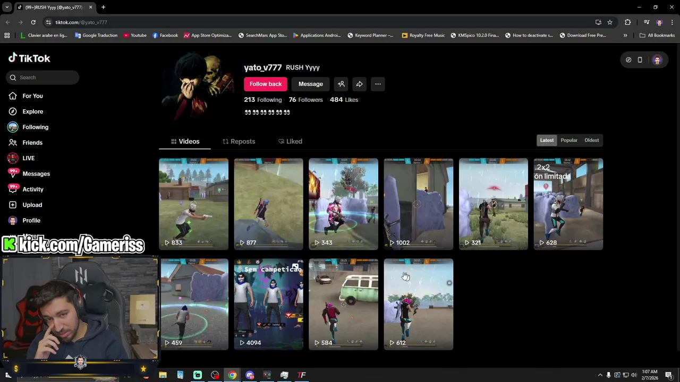Open the Royalty Free Music bookmark

pos(423,36)
